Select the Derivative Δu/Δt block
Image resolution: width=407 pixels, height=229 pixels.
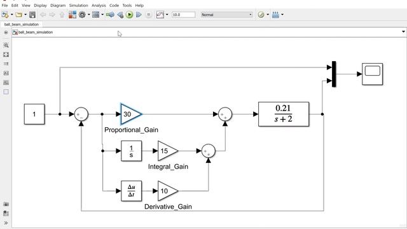click(x=132, y=191)
